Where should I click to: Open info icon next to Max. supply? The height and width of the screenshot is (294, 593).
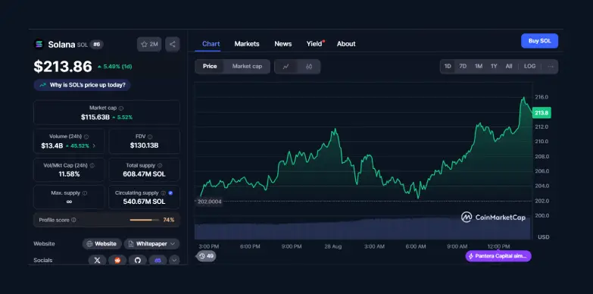click(x=85, y=193)
